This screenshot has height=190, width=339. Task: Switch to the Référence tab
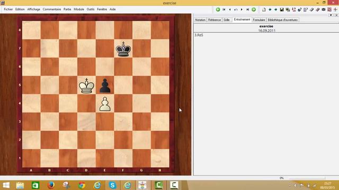[x=215, y=20]
